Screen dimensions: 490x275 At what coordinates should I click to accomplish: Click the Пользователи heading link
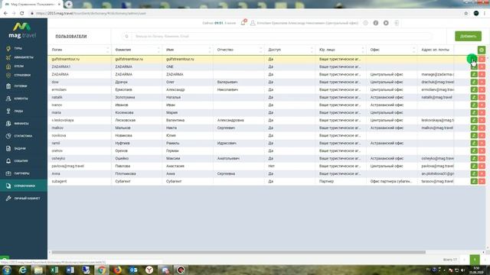(71, 36)
